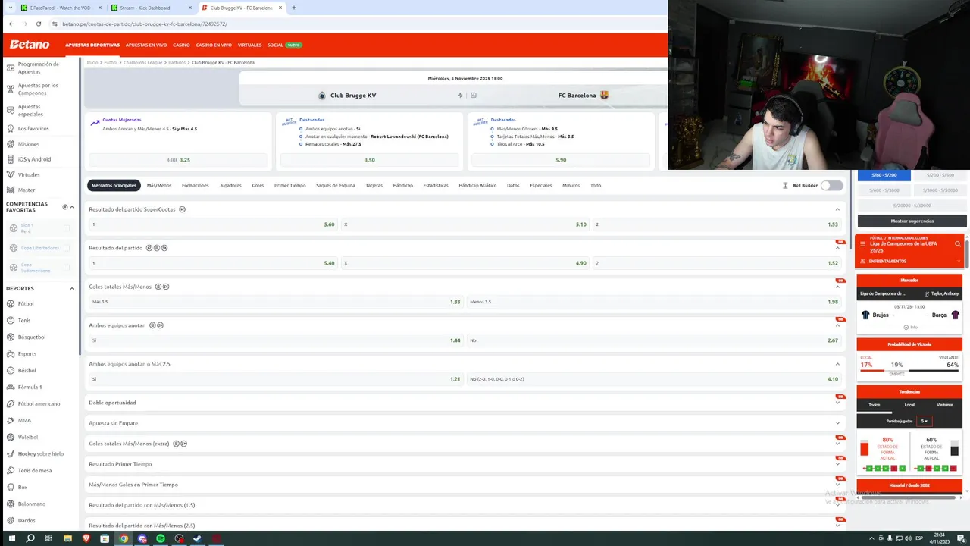Select Voleibol in the Deportes list
Viewport: 970px width, 546px height.
click(27, 437)
